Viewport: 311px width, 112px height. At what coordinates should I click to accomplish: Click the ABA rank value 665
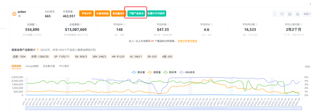(x=48, y=16)
